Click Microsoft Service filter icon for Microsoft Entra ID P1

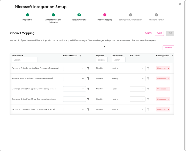(x=88, y=79)
